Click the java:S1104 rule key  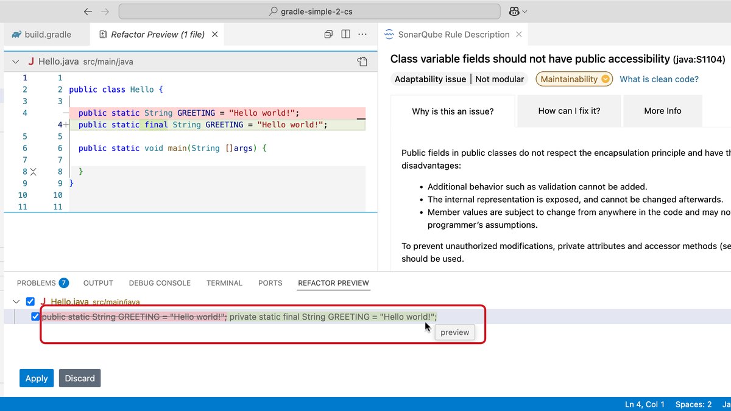pos(699,60)
